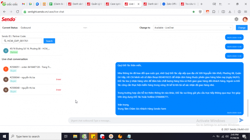This screenshot has width=250, height=140.
Task: Open browser downloads icon
Action: pyautogui.click(x=230, y=12)
